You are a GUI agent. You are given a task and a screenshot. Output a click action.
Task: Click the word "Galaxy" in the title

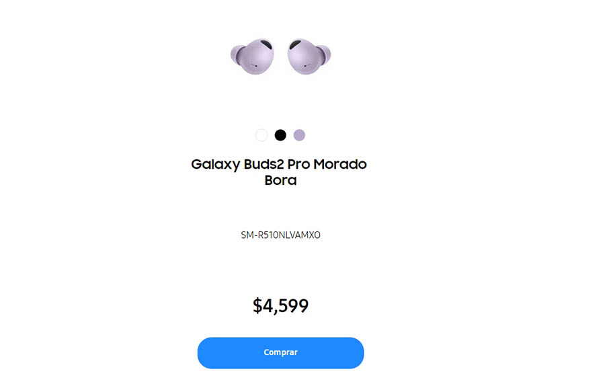pyautogui.click(x=215, y=165)
